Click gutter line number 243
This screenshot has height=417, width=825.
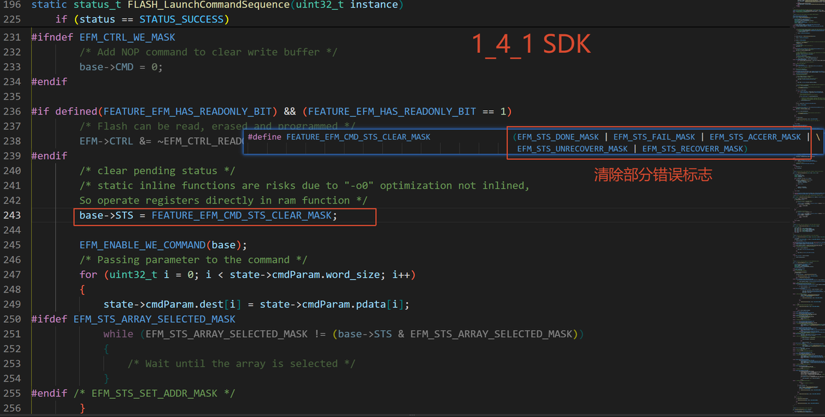click(12, 215)
